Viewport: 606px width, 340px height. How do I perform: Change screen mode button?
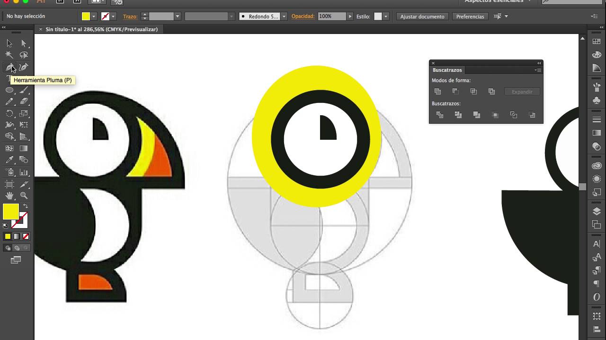16,260
